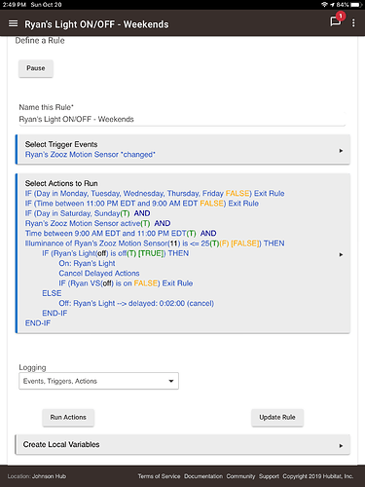Click the Copyright 2019 Hubitat footer text

pos(318,476)
